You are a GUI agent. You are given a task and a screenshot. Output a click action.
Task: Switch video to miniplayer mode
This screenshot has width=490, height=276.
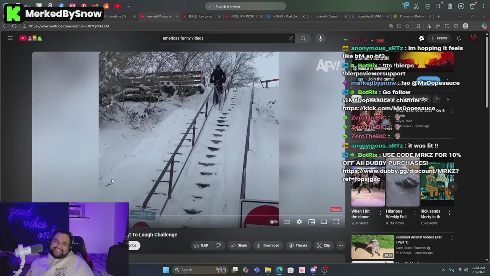point(312,222)
